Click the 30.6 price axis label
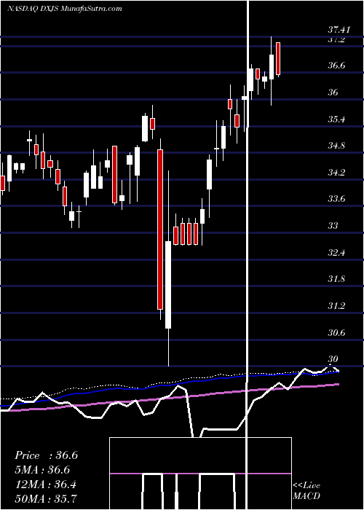This screenshot has width=364, height=510. 336,332
